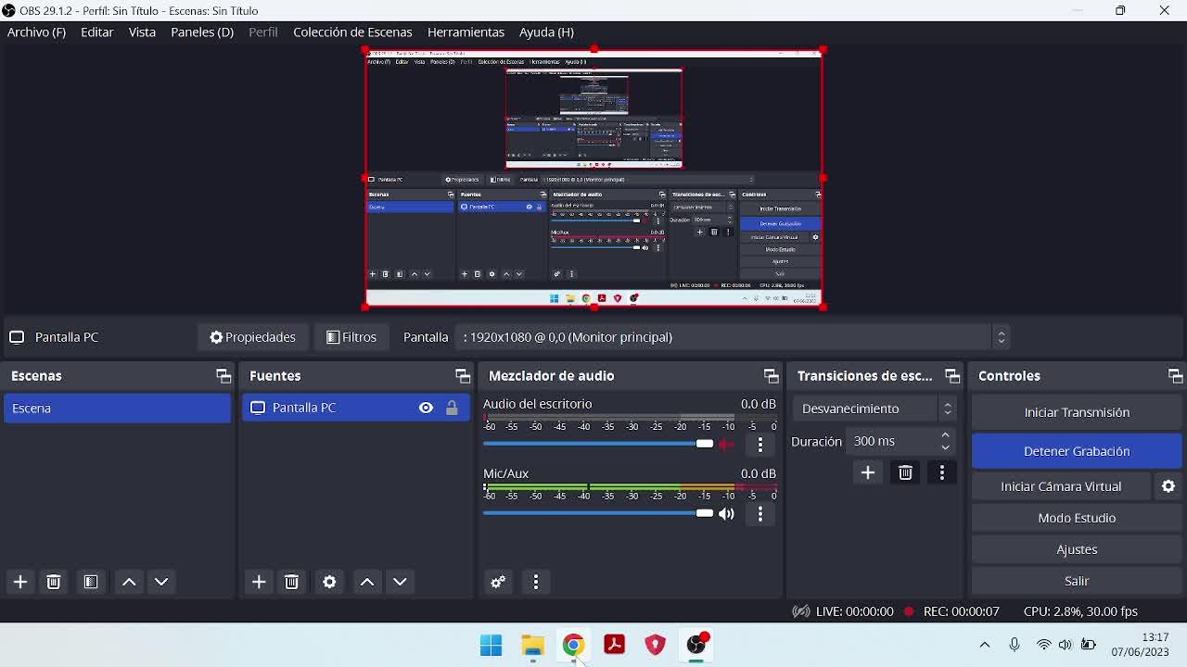Delete the selected scene with trash icon

click(x=54, y=582)
